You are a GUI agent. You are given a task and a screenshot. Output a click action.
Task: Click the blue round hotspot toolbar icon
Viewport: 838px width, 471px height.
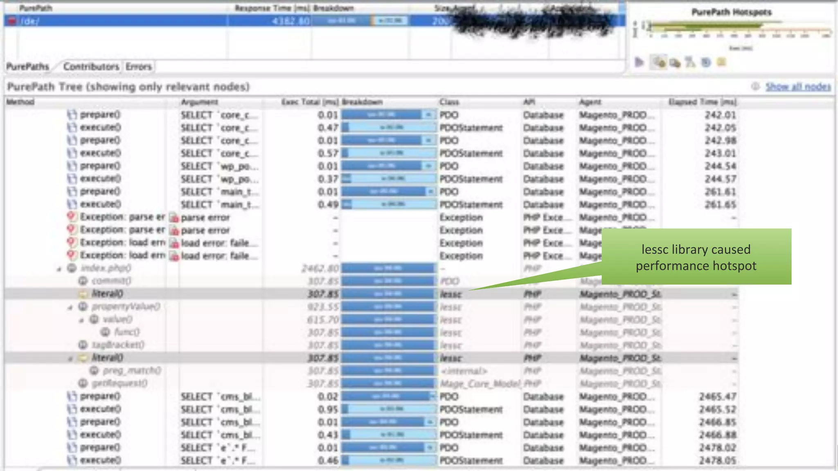[x=706, y=62]
